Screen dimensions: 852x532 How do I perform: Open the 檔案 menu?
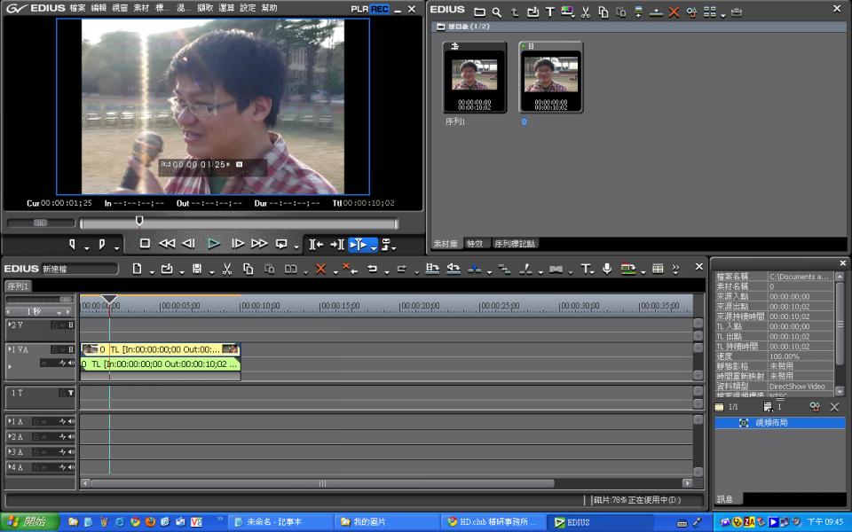[x=76, y=8]
